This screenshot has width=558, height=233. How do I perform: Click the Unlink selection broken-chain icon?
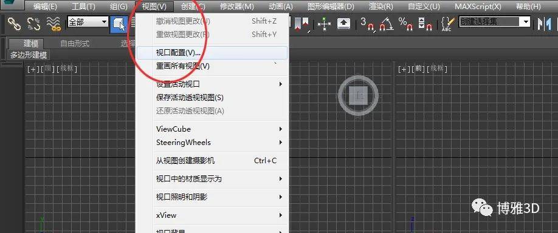pyautogui.click(x=33, y=24)
